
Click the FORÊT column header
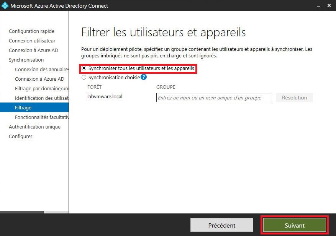click(x=94, y=87)
